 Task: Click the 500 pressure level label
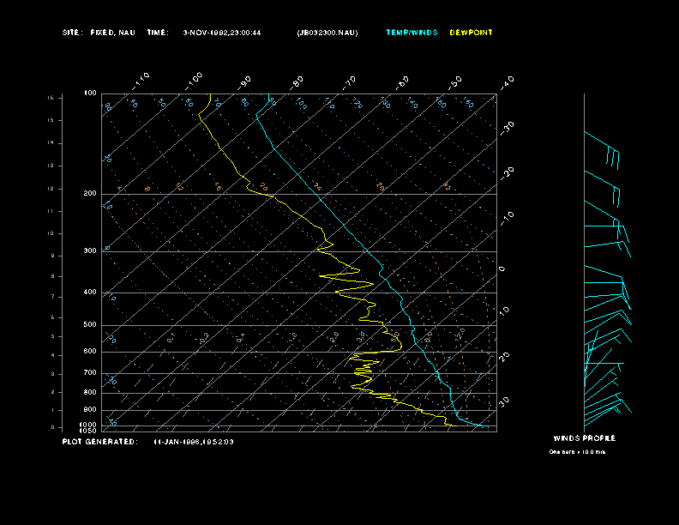coord(90,325)
